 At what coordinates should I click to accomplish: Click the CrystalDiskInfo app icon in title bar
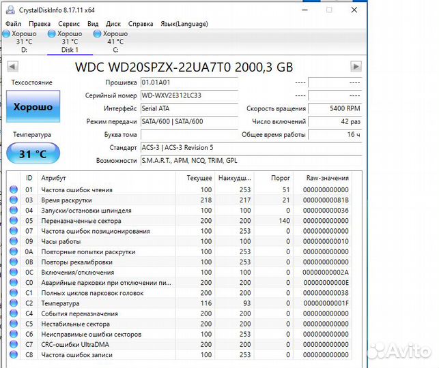pos(10,10)
